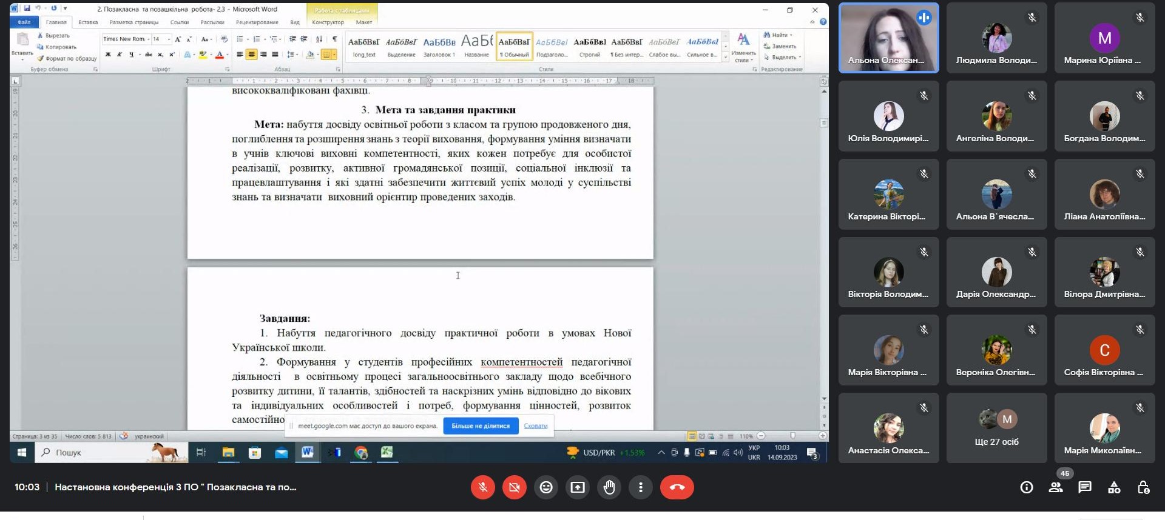The width and height of the screenshot is (1165, 520).
Task: Raise hand in the meeting
Action: [x=609, y=487]
